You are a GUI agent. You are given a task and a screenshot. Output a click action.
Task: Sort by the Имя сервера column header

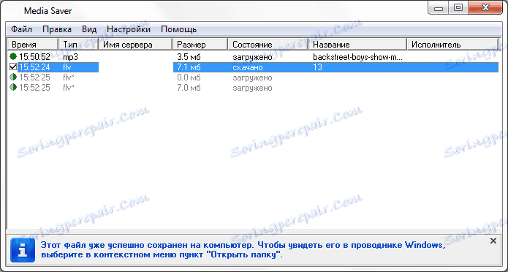tap(134, 45)
